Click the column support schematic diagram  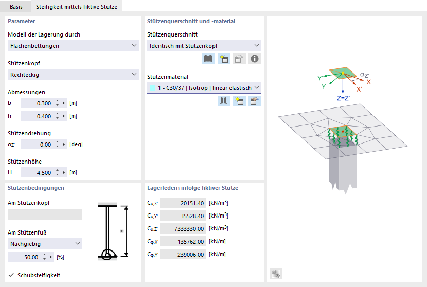click(x=113, y=231)
